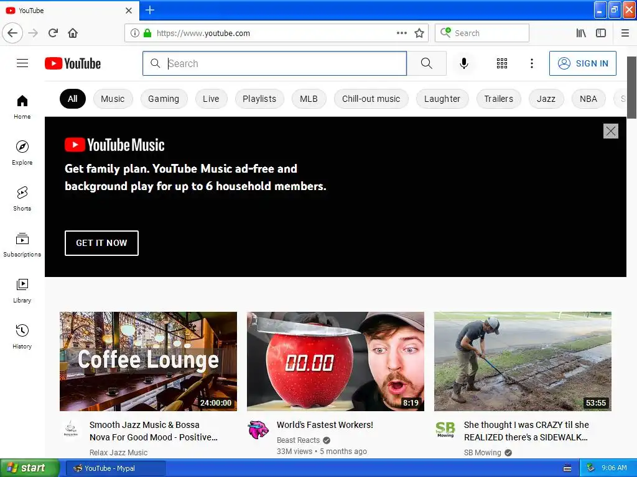Open the browser home page
637x477 pixels.
pos(73,33)
